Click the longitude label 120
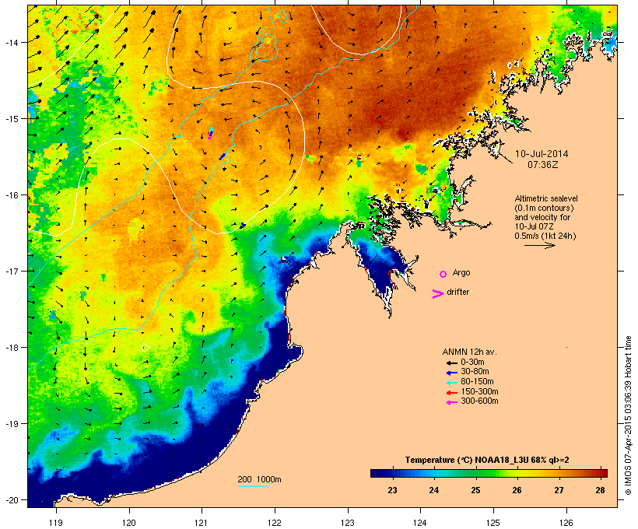This screenshot has width=638, height=529. 129,523
